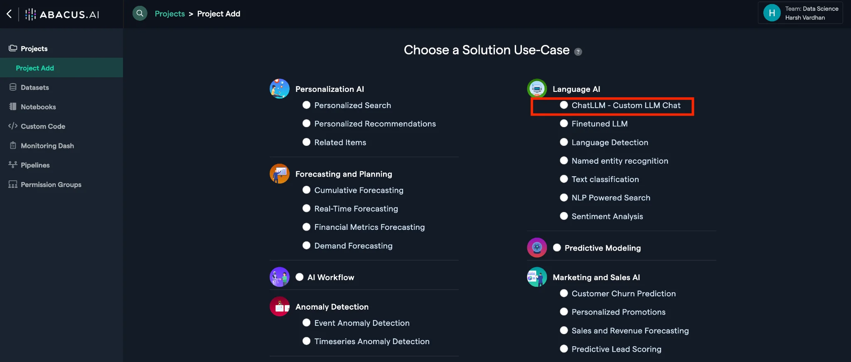This screenshot has width=851, height=362.
Task: Open Permission Groups in sidebar
Action: point(51,185)
